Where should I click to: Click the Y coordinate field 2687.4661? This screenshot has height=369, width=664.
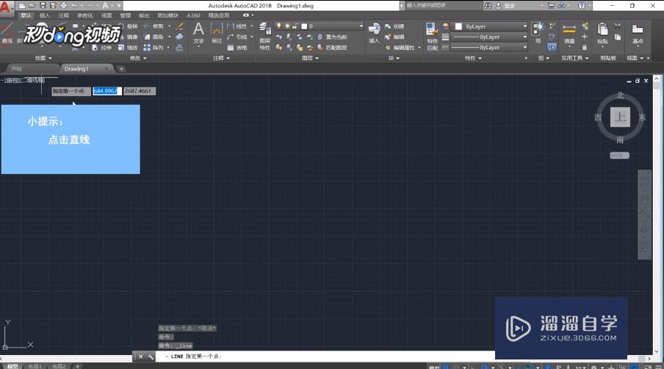click(140, 91)
